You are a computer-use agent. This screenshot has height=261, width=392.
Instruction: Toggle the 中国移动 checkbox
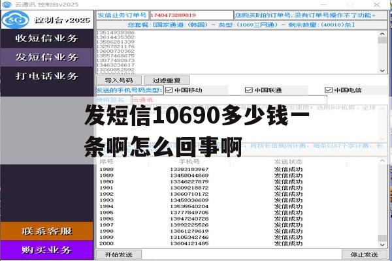pyautogui.click(x=169, y=90)
